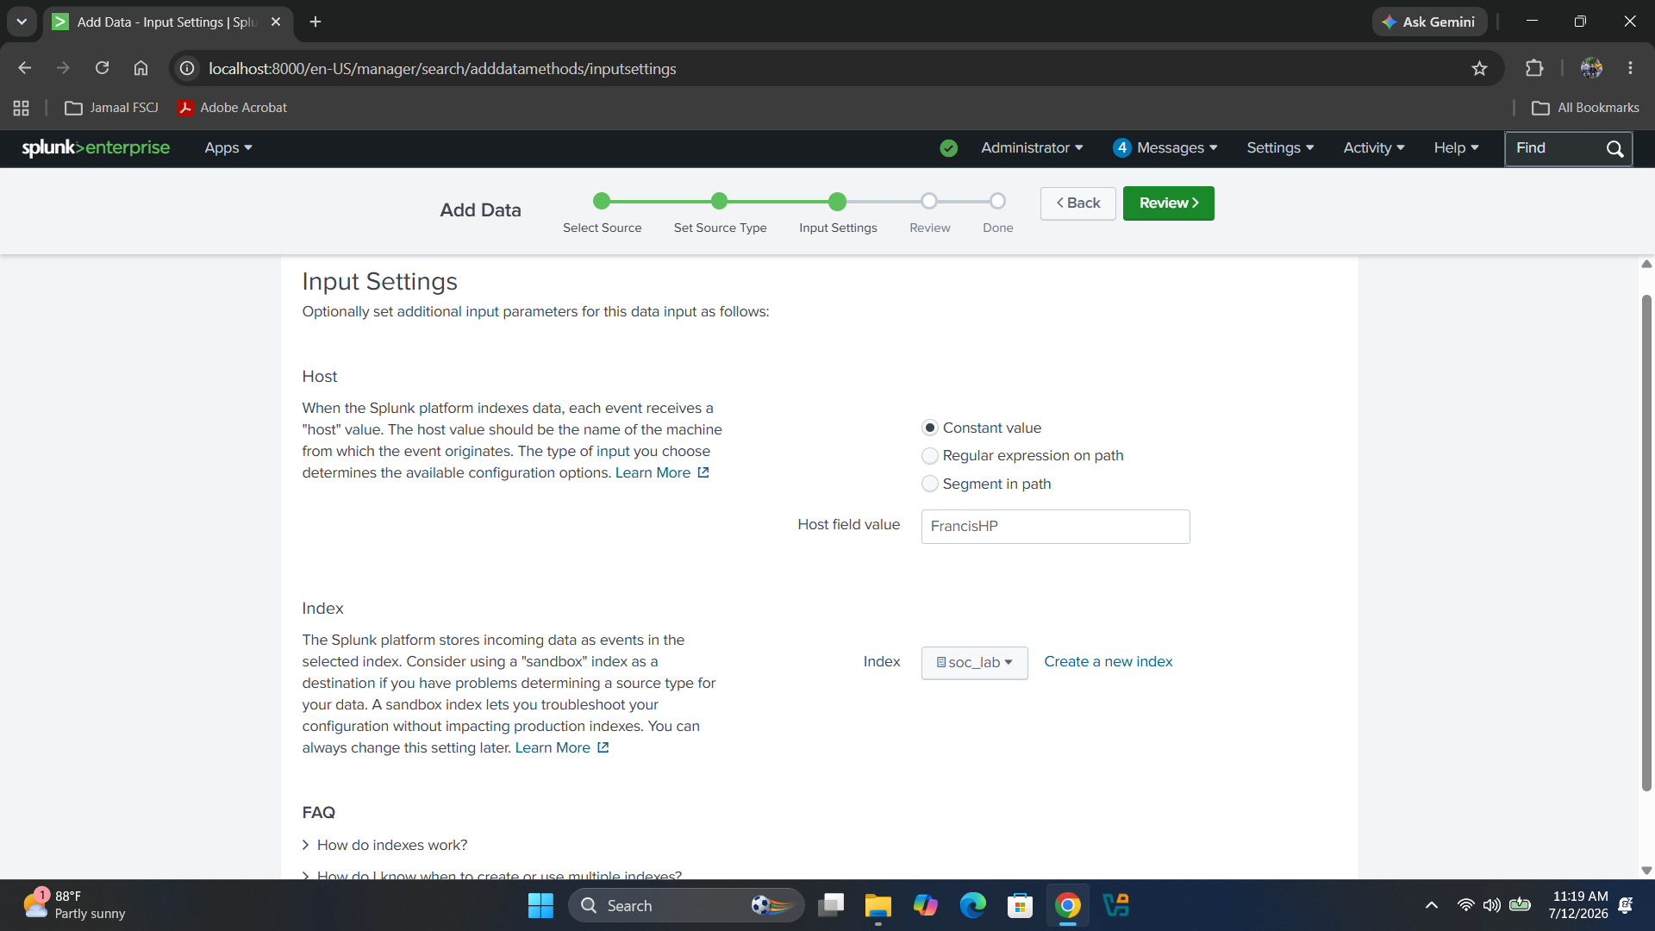Click the green health status checkmark icon
The height and width of the screenshot is (931, 1655).
click(x=948, y=148)
